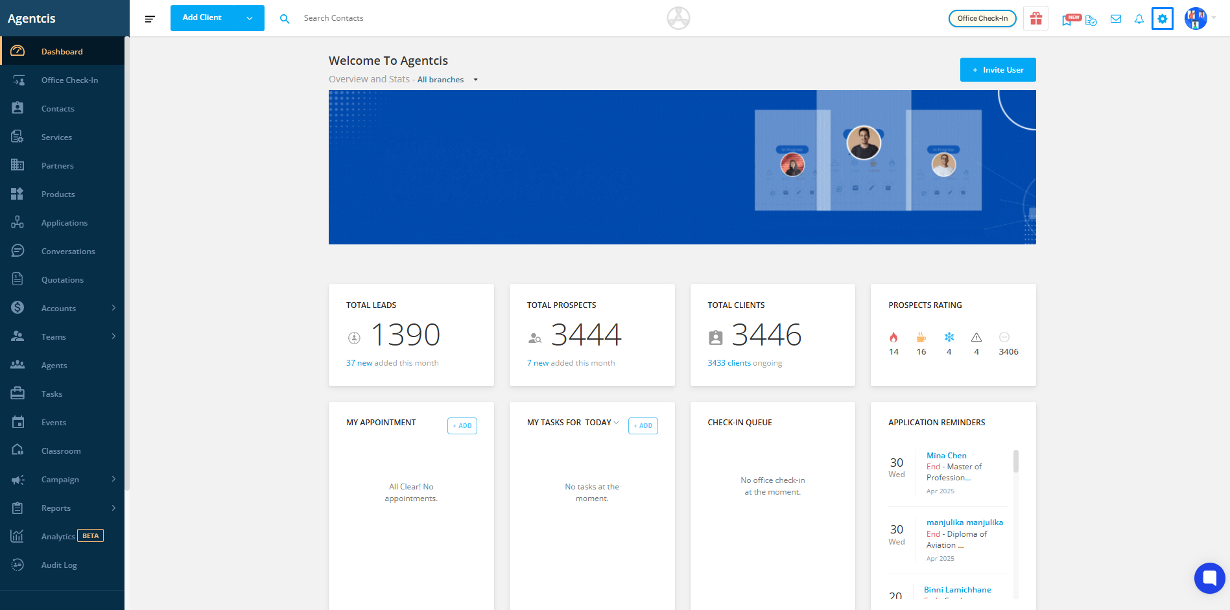Open the Audit Log menu item
The image size is (1230, 610).
[62, 565]
